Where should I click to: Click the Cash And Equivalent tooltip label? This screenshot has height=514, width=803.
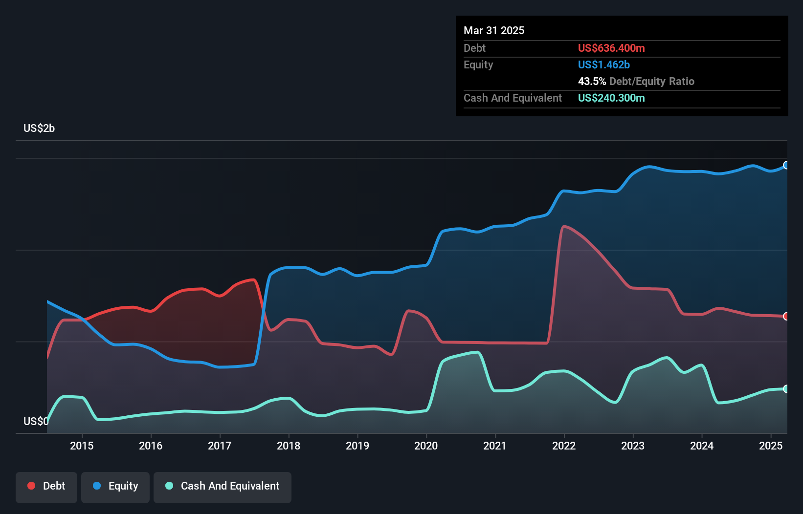point(513,98)
